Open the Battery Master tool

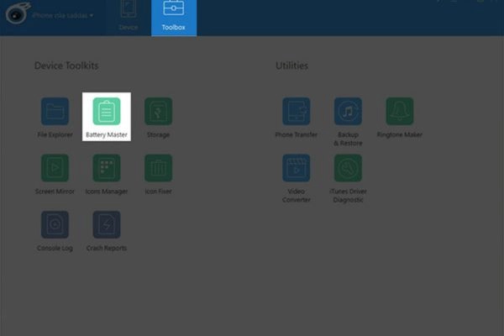pos(107,111)
